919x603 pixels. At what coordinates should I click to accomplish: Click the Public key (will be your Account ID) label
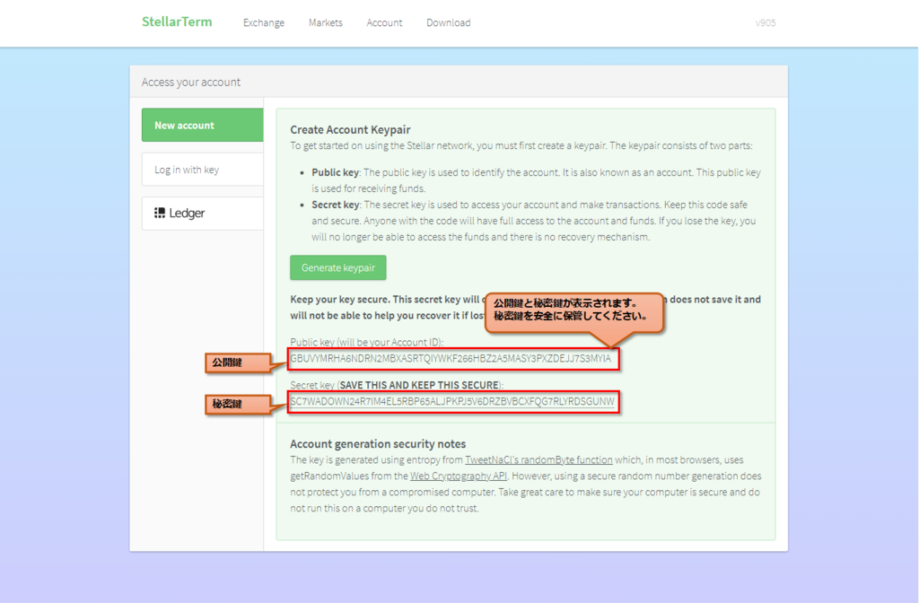tap(367, 342)
